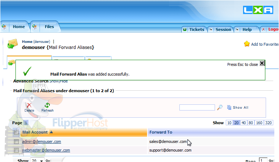Show 40 items per page

coord(244,123)
